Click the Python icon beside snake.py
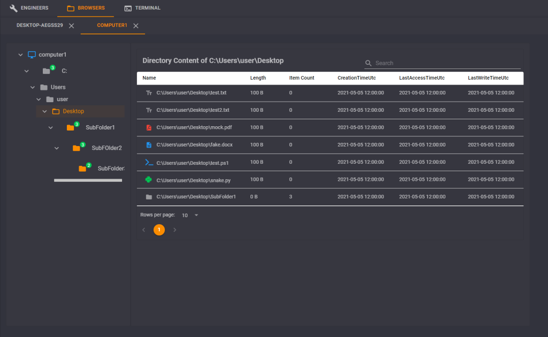Image resolution: width=548 pixels, height=337 pixels. 149,180
